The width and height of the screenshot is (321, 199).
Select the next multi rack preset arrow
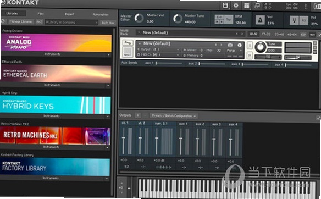click(242, 34)
